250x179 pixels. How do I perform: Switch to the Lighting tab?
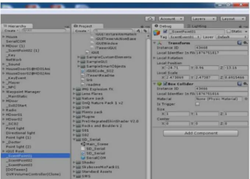[x=197, y=26]
